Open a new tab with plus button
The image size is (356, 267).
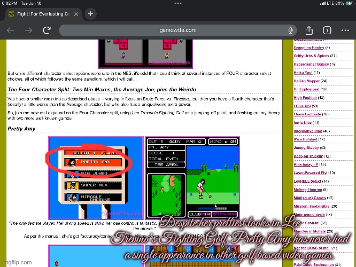(x=90, y=14)
